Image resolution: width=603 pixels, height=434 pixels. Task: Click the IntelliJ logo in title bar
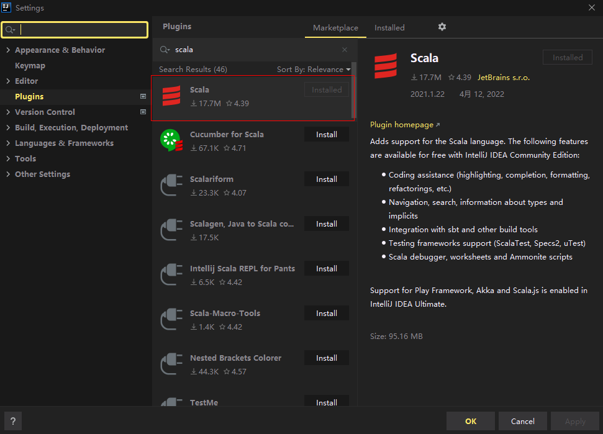click(6, 7)
